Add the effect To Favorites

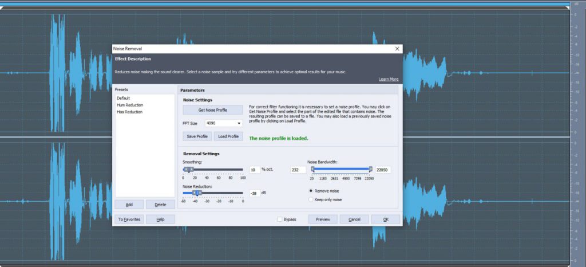(x=129, y=219)
